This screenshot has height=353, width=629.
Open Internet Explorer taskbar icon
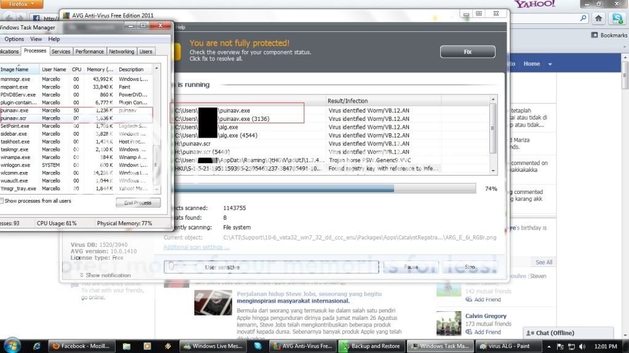(x=36, y=346)
